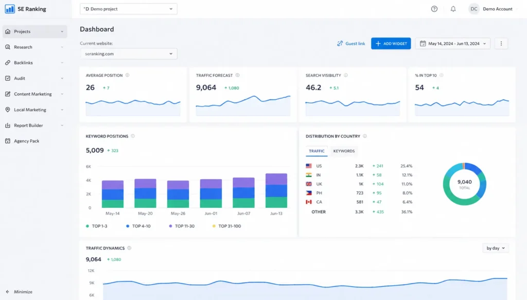Click the Report Builder chart icon

click(x=8, y=126)
